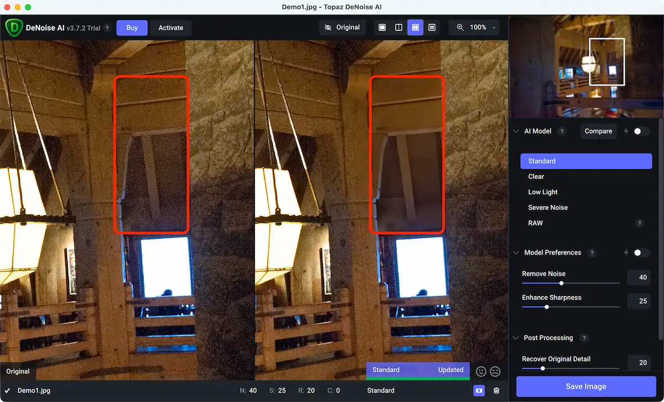Click the Activate button
Viewport: 664px width, 402px height.
[171, 28]
